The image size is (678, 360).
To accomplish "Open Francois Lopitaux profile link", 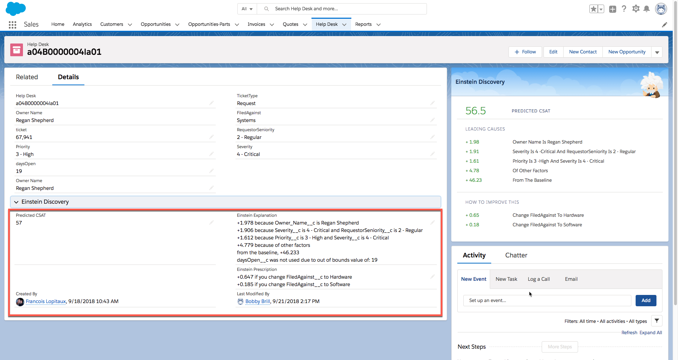I will click(x=46, y=302).
